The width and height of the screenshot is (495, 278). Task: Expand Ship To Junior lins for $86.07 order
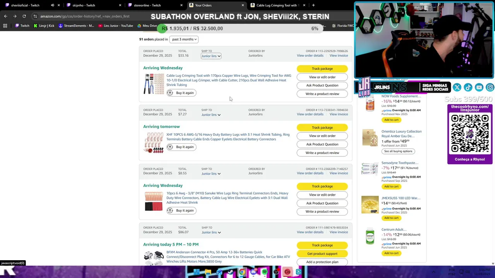click(211, 232)
